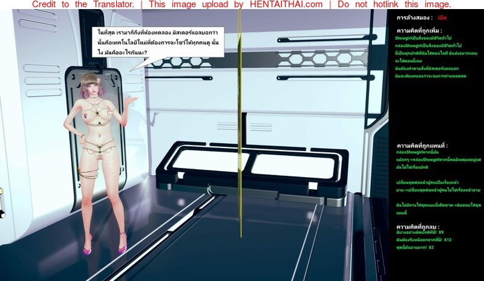Click the "Credit to the Translator." header text
Viewport: 484px width, 281px height.
(83, 5)
